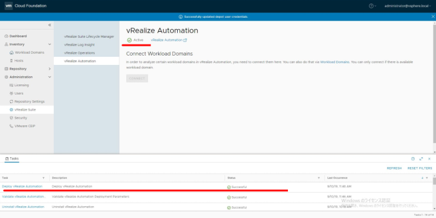Expand the Repository section chevron
Screen dimensions: 436x218
pos(50,69)
